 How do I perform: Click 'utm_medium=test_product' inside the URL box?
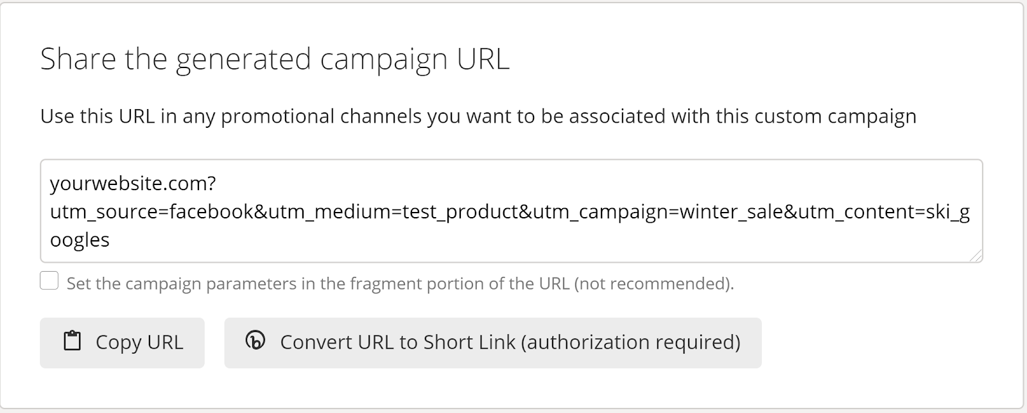pyautogui.click(x=390, y=212)
